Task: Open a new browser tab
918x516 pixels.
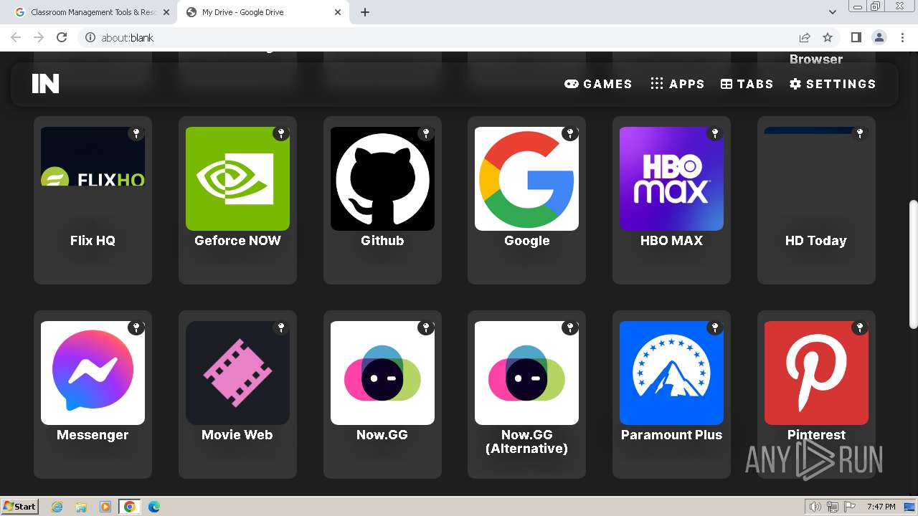Action: 365,12
